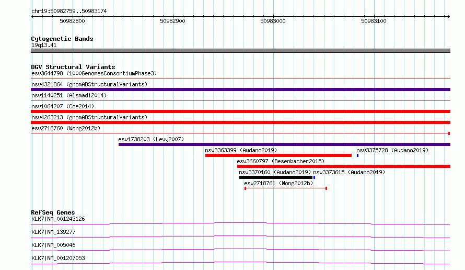Open the Cytogenetic Bands track title
Viewport: 465px width, 270px height.
pos(62,39)
